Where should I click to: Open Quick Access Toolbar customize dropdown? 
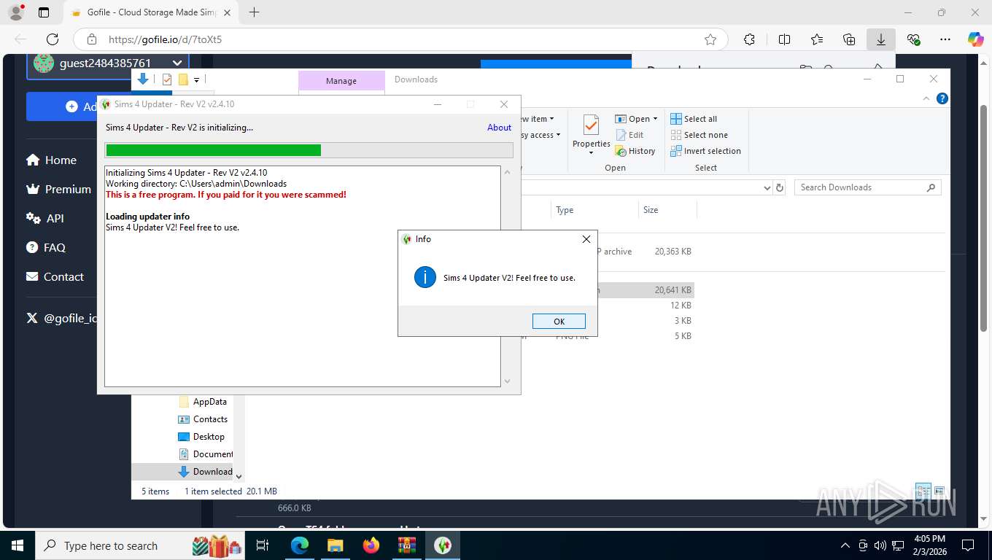(196, 79)
